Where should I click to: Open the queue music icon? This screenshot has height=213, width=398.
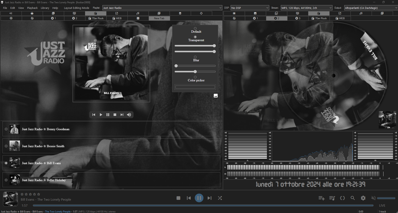pos(332,198)
